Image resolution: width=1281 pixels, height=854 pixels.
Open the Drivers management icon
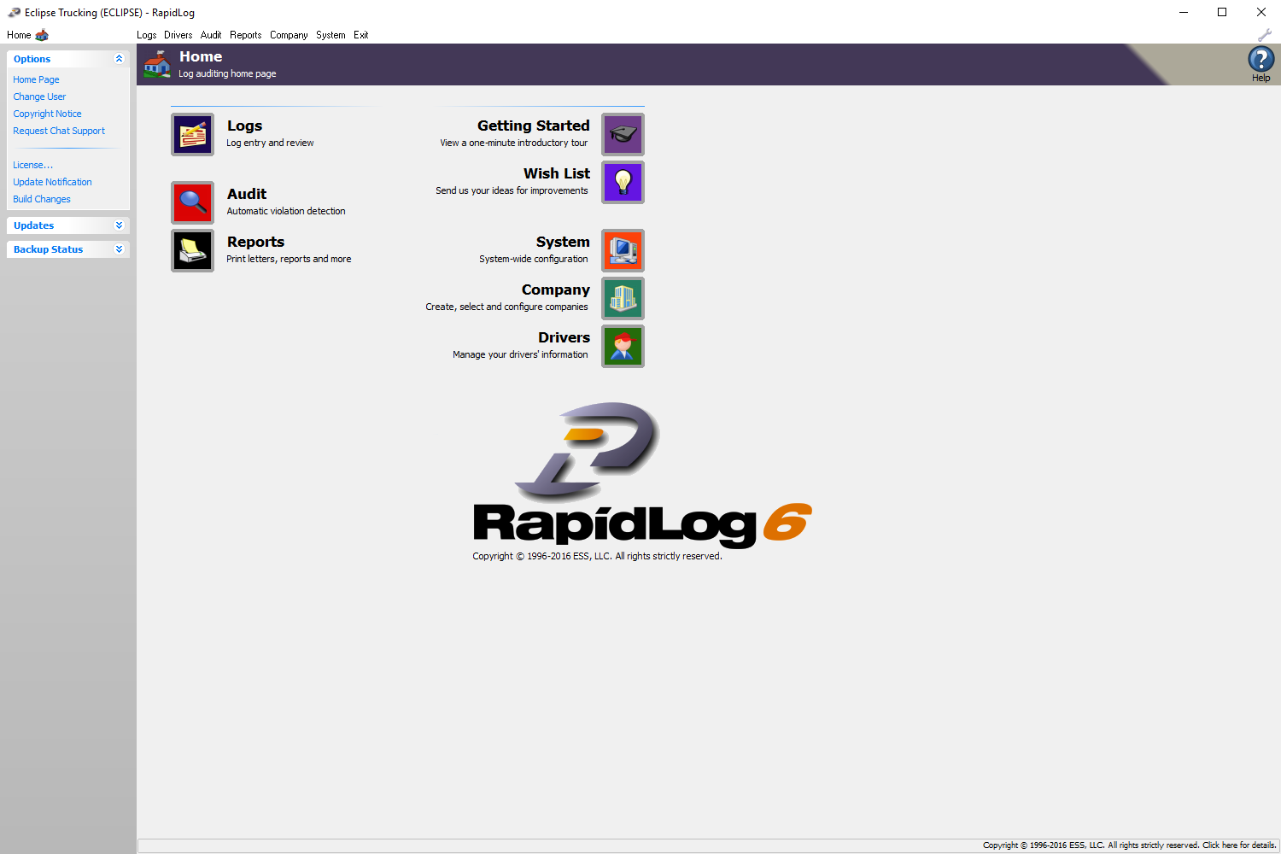pyautogui.click(x=623, y=346)
